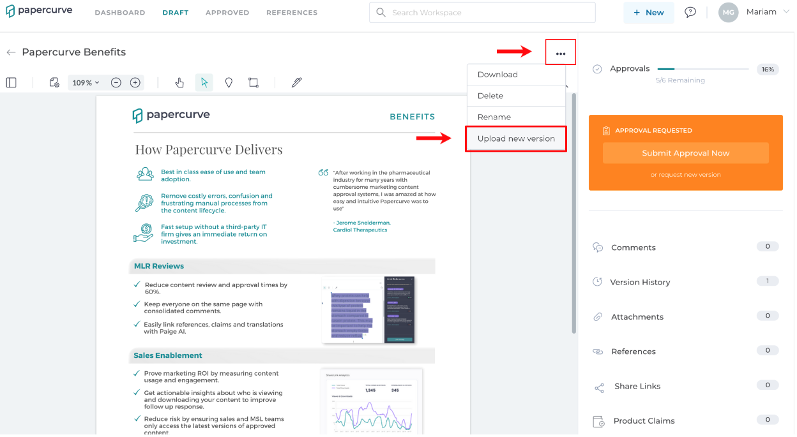Click the Version History clock icon

coord(597,282)
